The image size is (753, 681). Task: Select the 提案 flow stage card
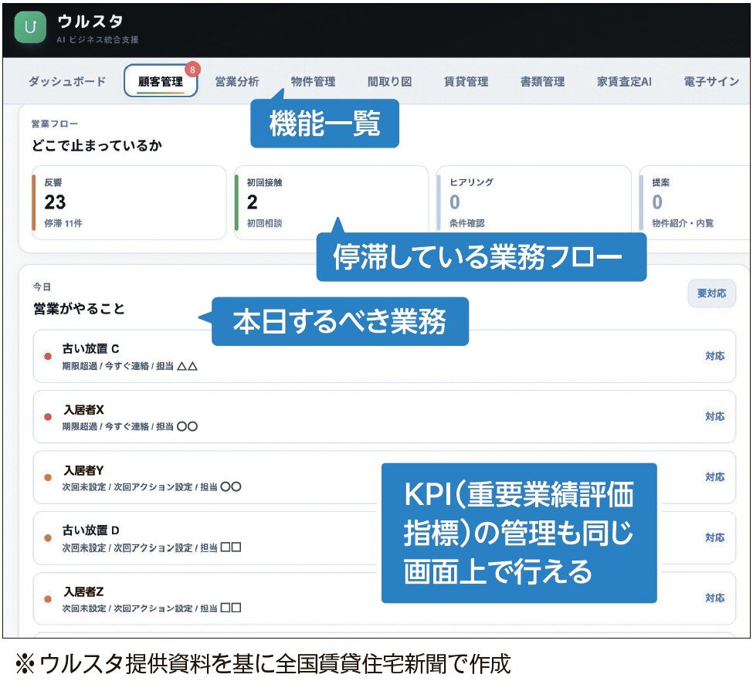click(x=695, y=202)
